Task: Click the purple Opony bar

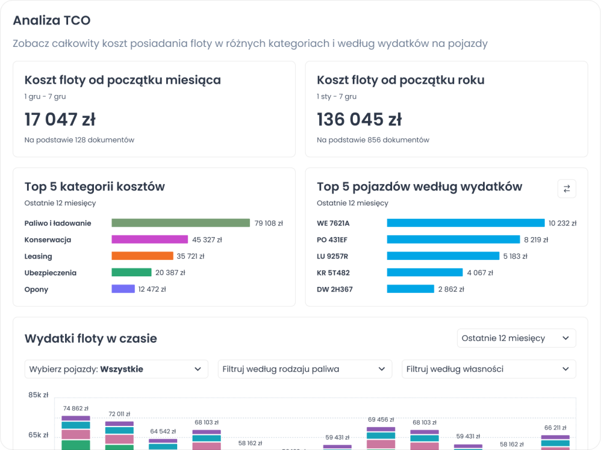Action: (123, 289)
